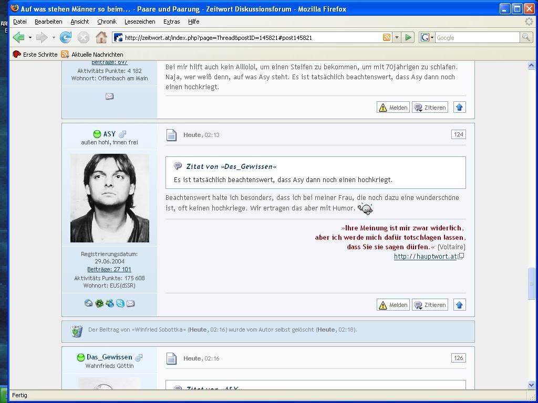Click post number 124 link
Viewport: 538px width, 403px height.
pyautogui.click(x=458, y=134)
